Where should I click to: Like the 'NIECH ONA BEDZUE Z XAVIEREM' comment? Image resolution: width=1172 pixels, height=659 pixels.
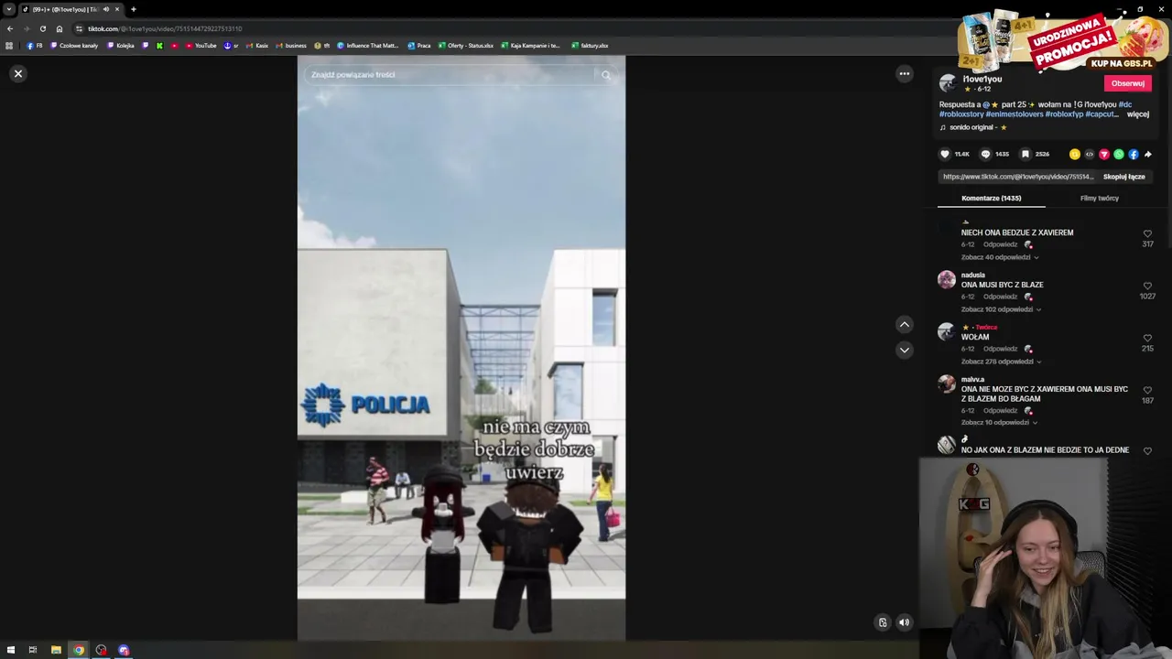[1147, 234]
